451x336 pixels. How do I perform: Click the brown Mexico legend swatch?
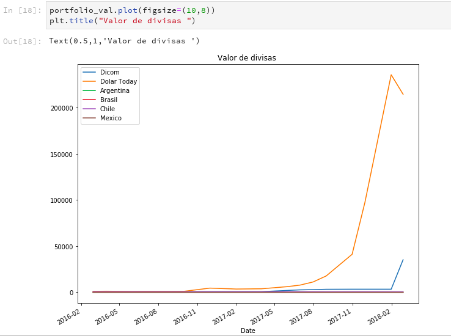[89, 118]
